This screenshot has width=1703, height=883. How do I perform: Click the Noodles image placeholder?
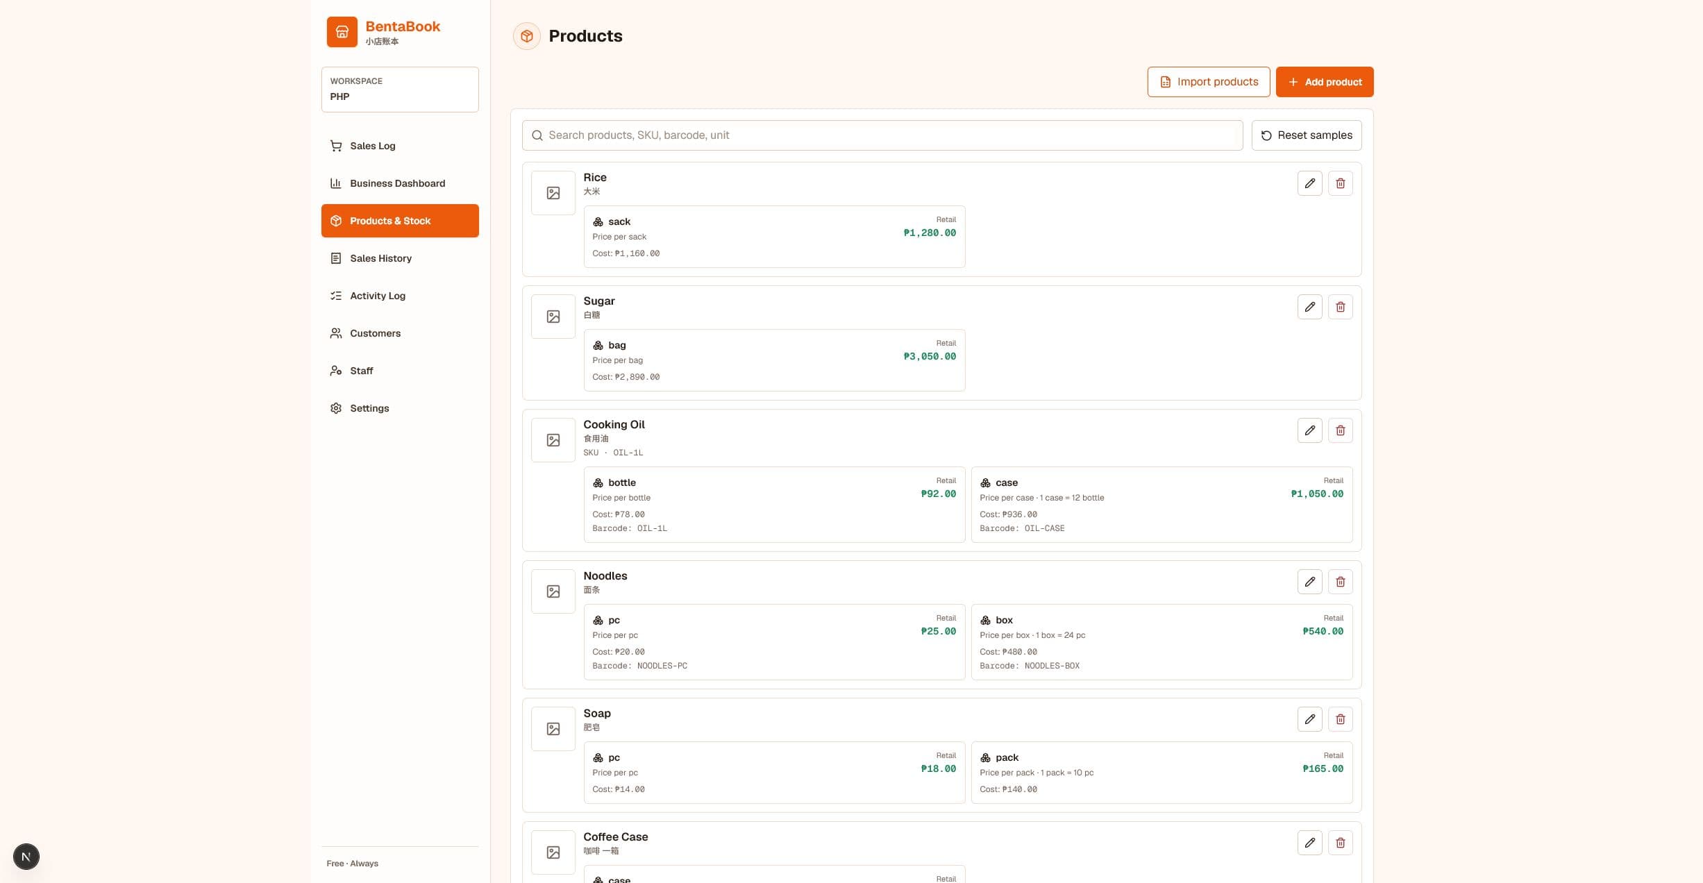[553, 591]
